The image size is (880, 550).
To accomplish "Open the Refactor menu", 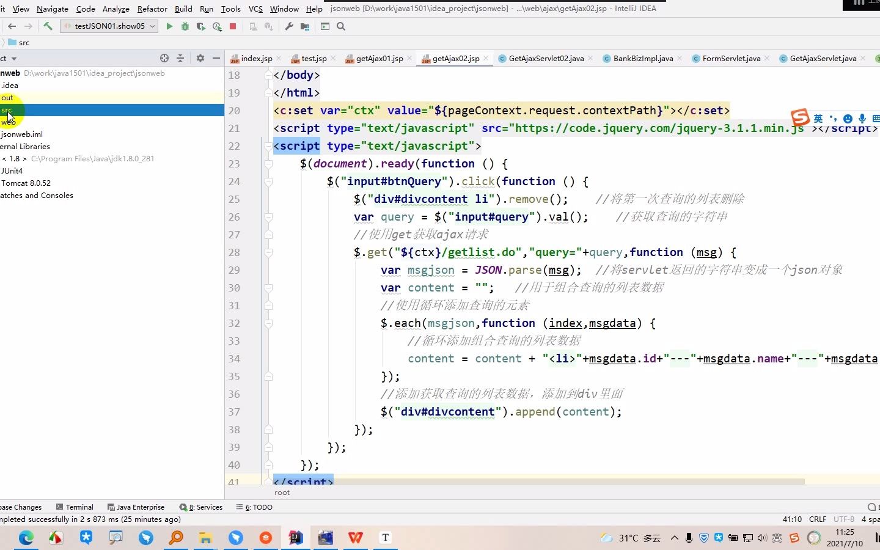I will [x=152, y=9].
